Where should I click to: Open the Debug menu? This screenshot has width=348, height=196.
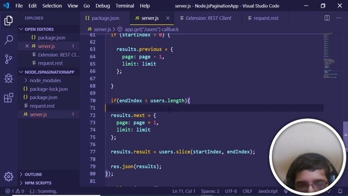(x=103, y=6)
